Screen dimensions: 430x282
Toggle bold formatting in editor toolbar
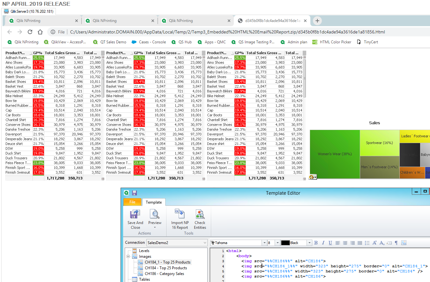click(x=316, y=243)
